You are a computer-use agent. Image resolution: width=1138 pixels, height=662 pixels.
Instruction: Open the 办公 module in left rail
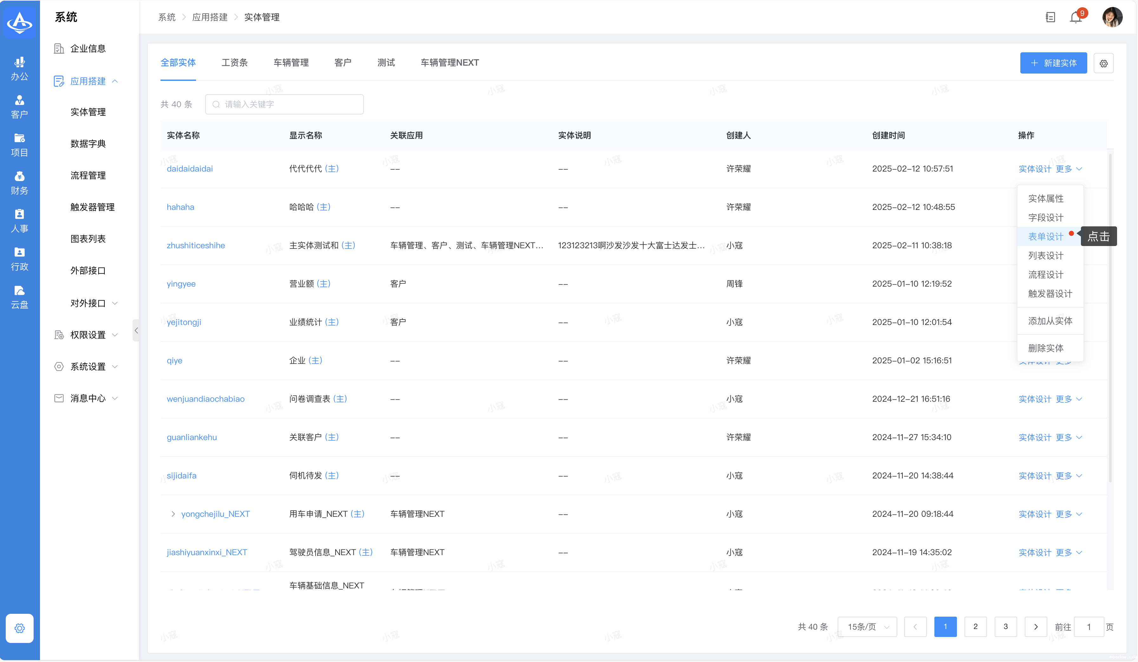19,68
